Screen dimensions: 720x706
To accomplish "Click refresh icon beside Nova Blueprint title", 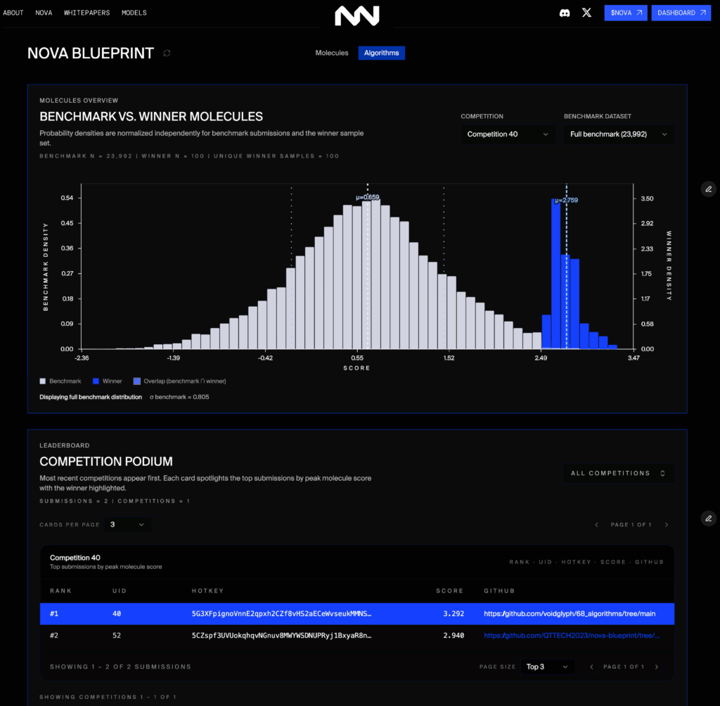I will coord(167,53).
